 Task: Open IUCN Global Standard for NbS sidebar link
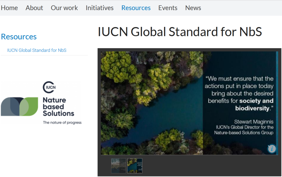click(37, 50)
